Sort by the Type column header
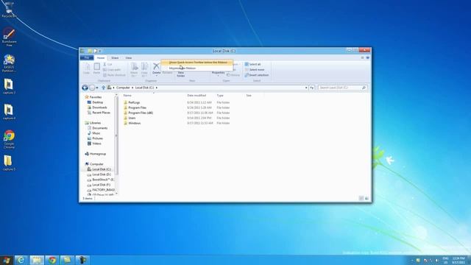Screen dimensions: 471x265 click(220, 96)
